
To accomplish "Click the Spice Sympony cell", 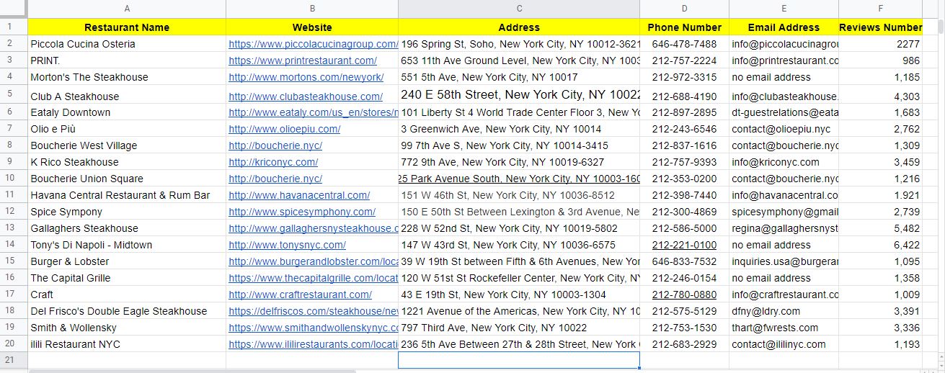I will click(127, 212).
